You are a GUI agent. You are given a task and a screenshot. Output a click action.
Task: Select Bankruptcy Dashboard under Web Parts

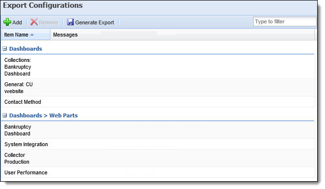(158, 130)
